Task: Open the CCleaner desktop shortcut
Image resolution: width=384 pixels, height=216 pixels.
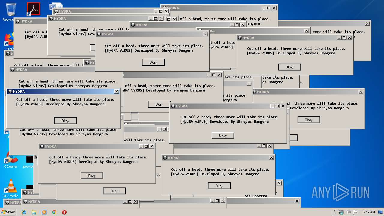Action: pos(11,160)
